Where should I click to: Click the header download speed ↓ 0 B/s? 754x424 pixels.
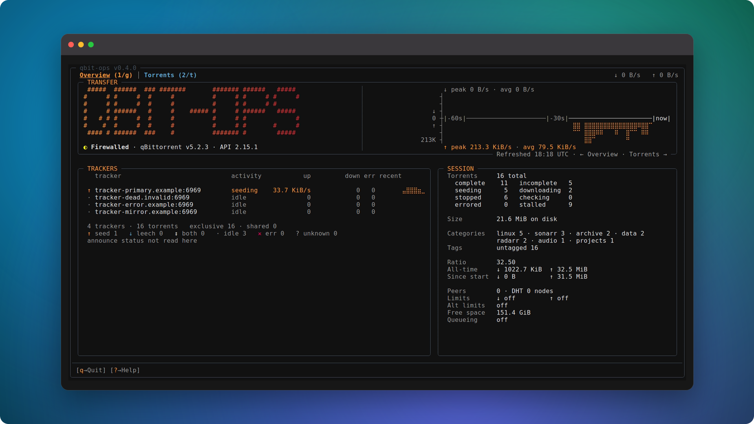(627, 75)
